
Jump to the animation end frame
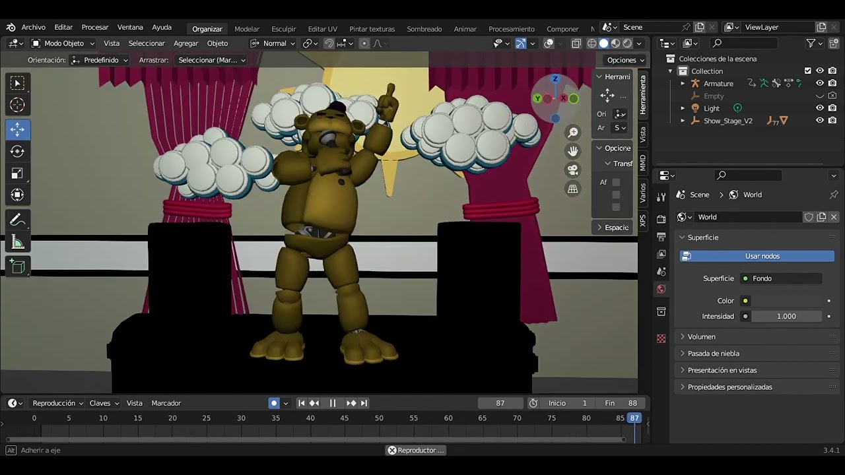(364, 403)
